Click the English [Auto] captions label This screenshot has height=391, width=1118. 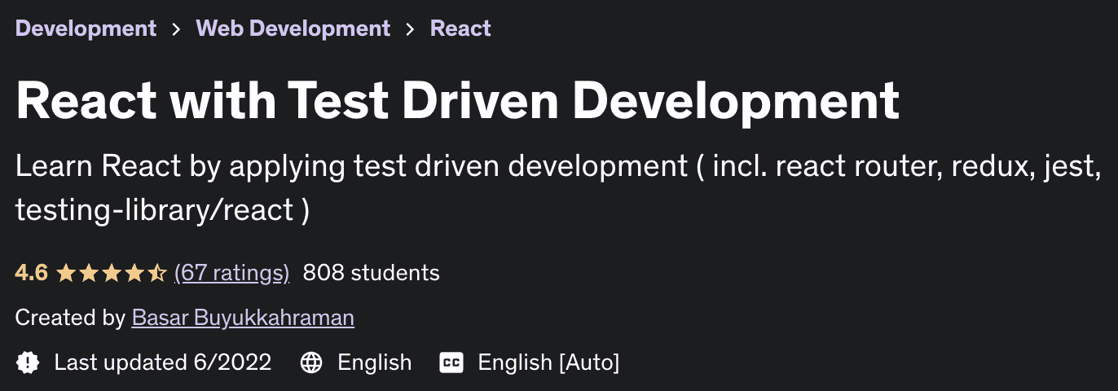click(548, 362)
